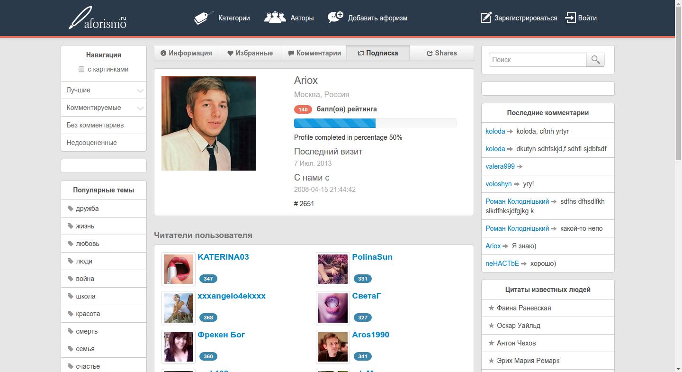Click the tag icon next to смерть

point(70,331)
